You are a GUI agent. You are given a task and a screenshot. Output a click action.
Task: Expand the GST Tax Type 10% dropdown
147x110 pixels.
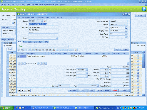coord(87,70)
